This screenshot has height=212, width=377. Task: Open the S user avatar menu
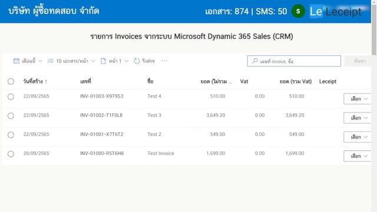point(298,11)
